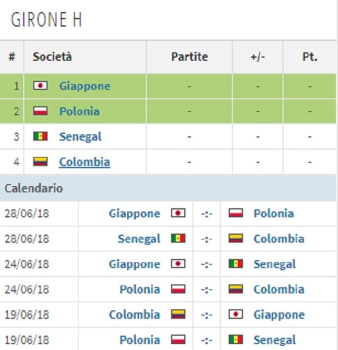338x350 pixels.
Task: Click Poland flag icon in standings row 2
Action: 41,111
